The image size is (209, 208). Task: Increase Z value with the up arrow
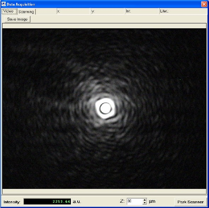coord(145,200)
